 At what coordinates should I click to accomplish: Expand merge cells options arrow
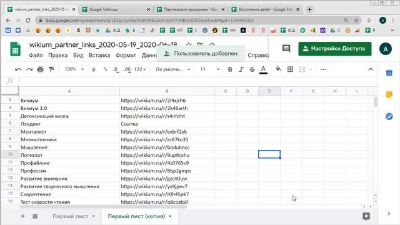coord(311,69)
